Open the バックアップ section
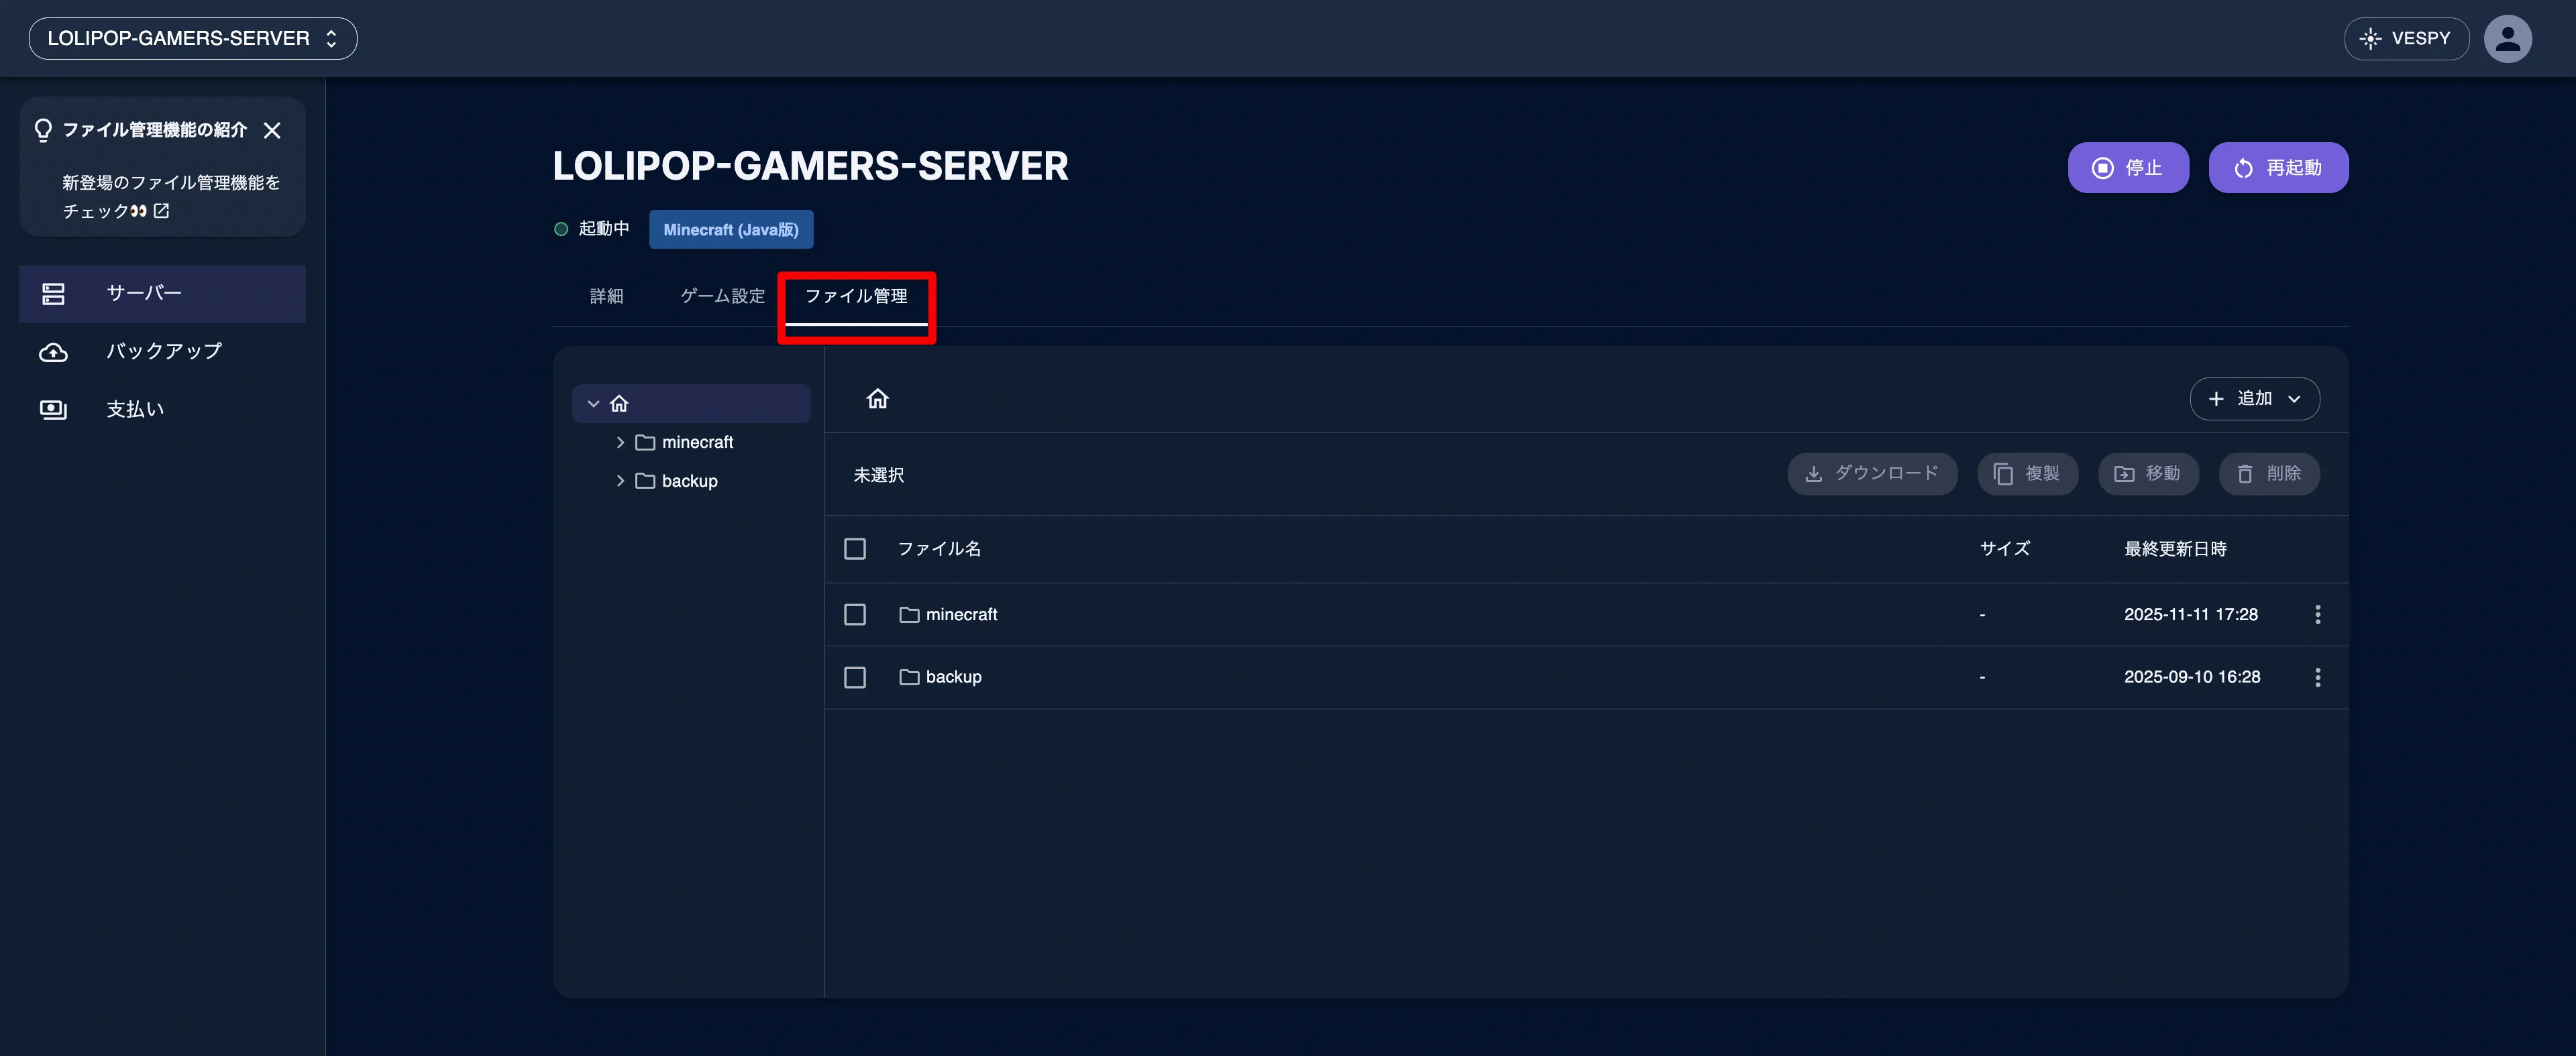Image resolution: width=2576 pixels, height=1056 pixels. 160,351
